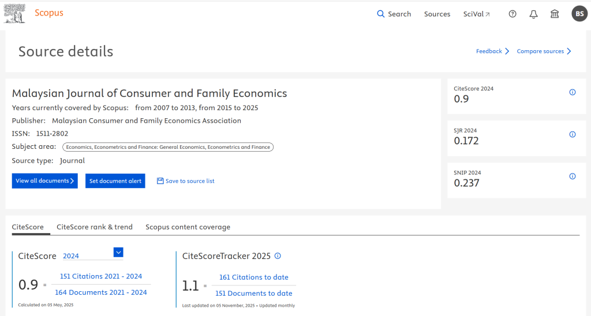Click the Feedback chevron arrow
This screenshot has width=591, height=316.
[x=507, y=51]
